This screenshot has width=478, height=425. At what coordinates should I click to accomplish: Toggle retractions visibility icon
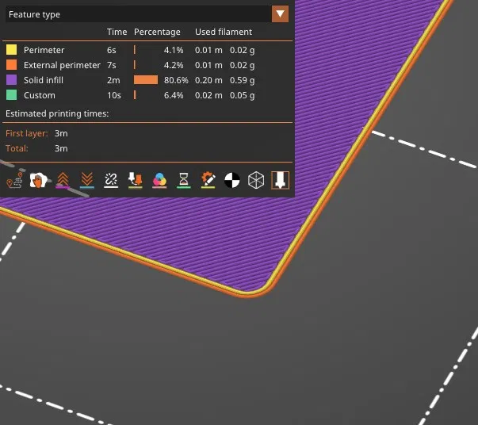63,180
